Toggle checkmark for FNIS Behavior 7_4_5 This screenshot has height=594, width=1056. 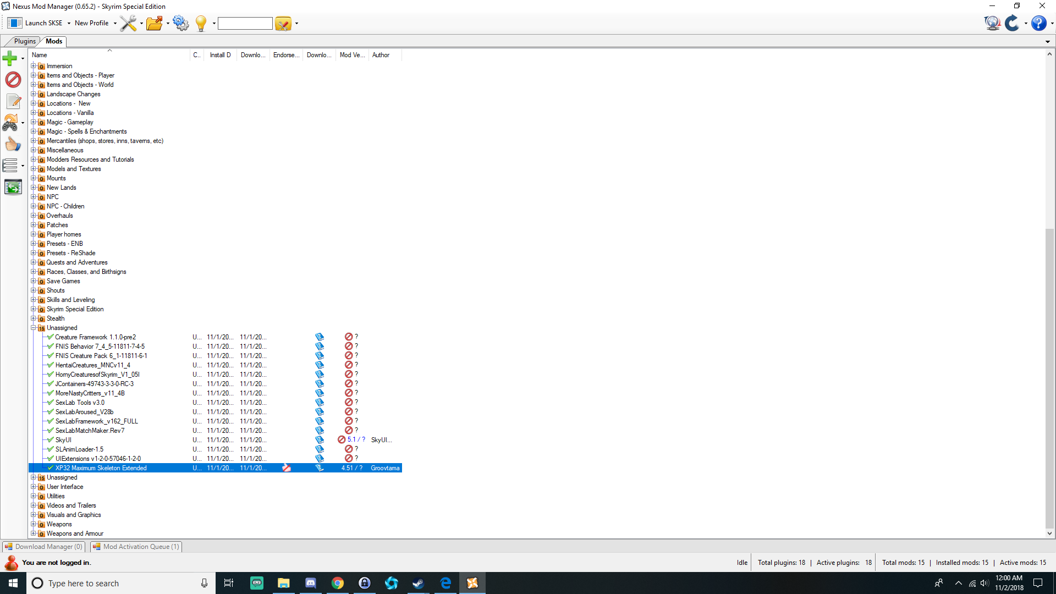[x=51, y=346]
